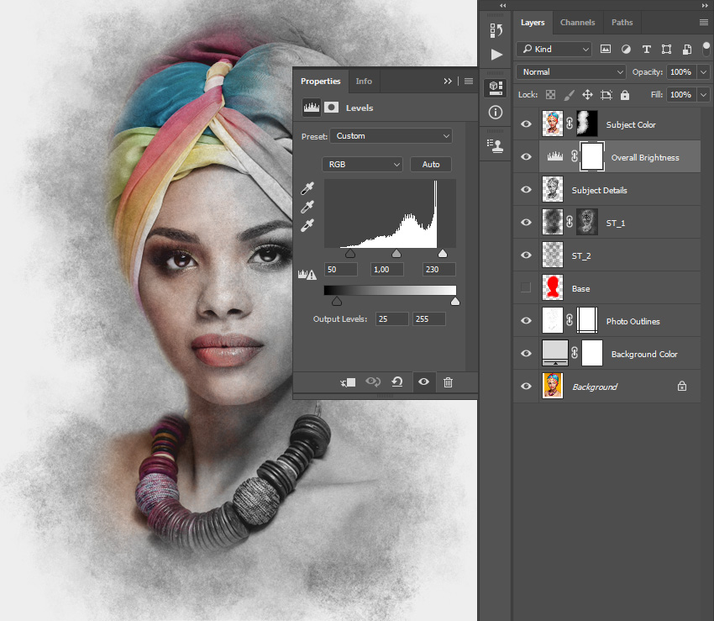The image size is (714, 621).
Task: Show the Base layer
Action: pos(526,287)
